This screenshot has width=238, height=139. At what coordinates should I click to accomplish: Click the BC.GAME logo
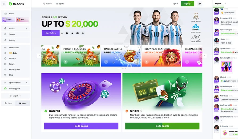click(x=17, y=4)
